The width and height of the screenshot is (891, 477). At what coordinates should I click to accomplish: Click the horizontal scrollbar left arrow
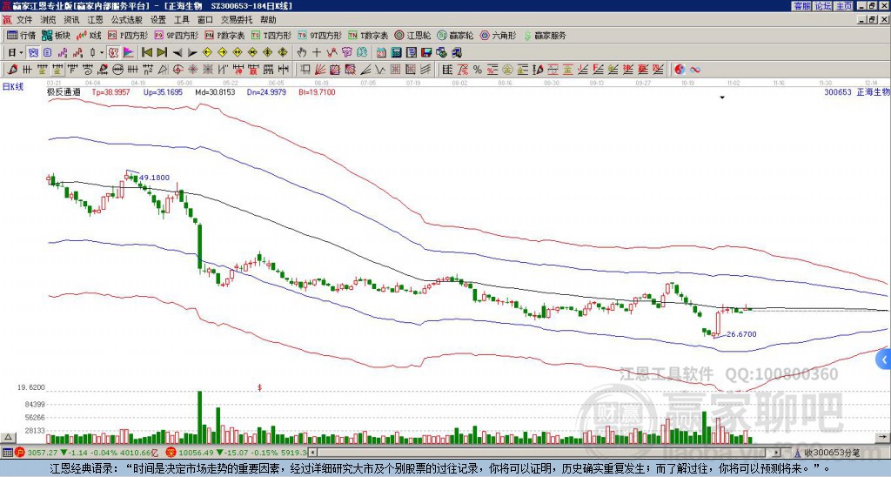312,453
